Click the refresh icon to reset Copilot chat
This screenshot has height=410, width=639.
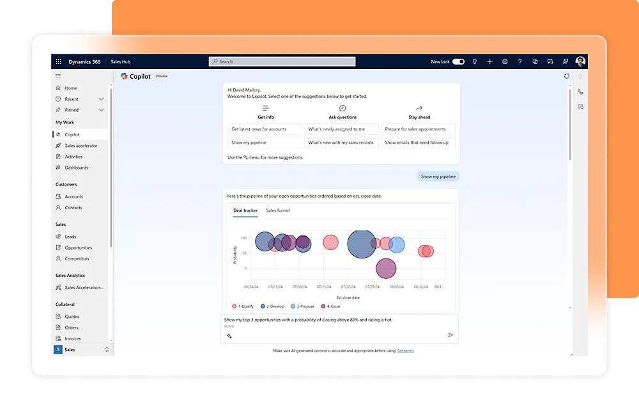point(566,76)
